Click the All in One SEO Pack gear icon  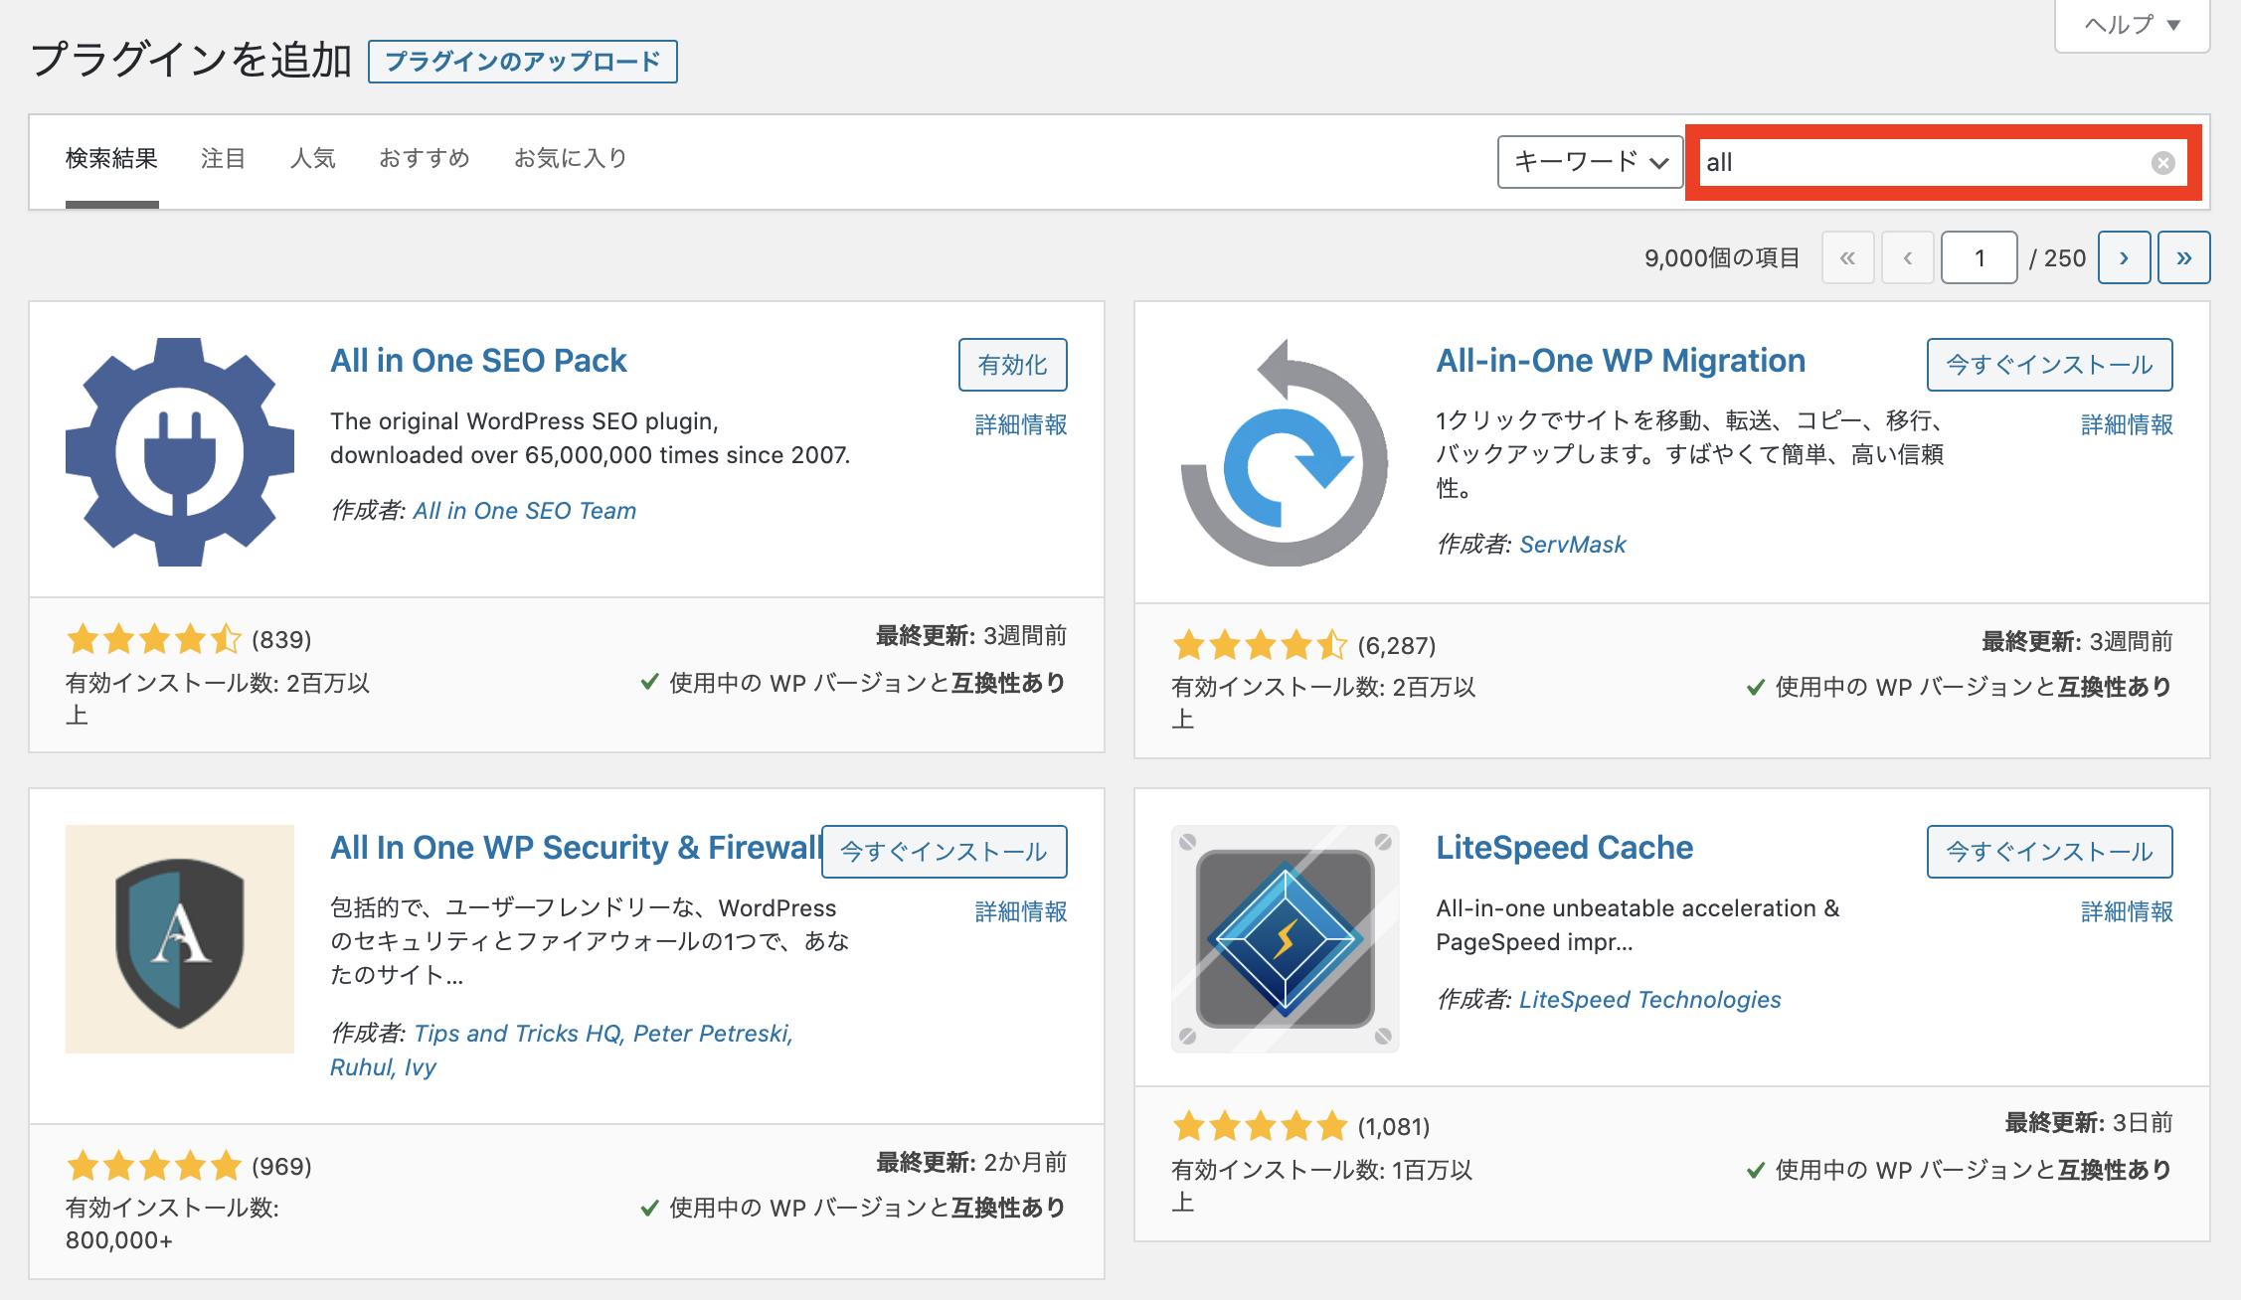(x=180, y=452)
